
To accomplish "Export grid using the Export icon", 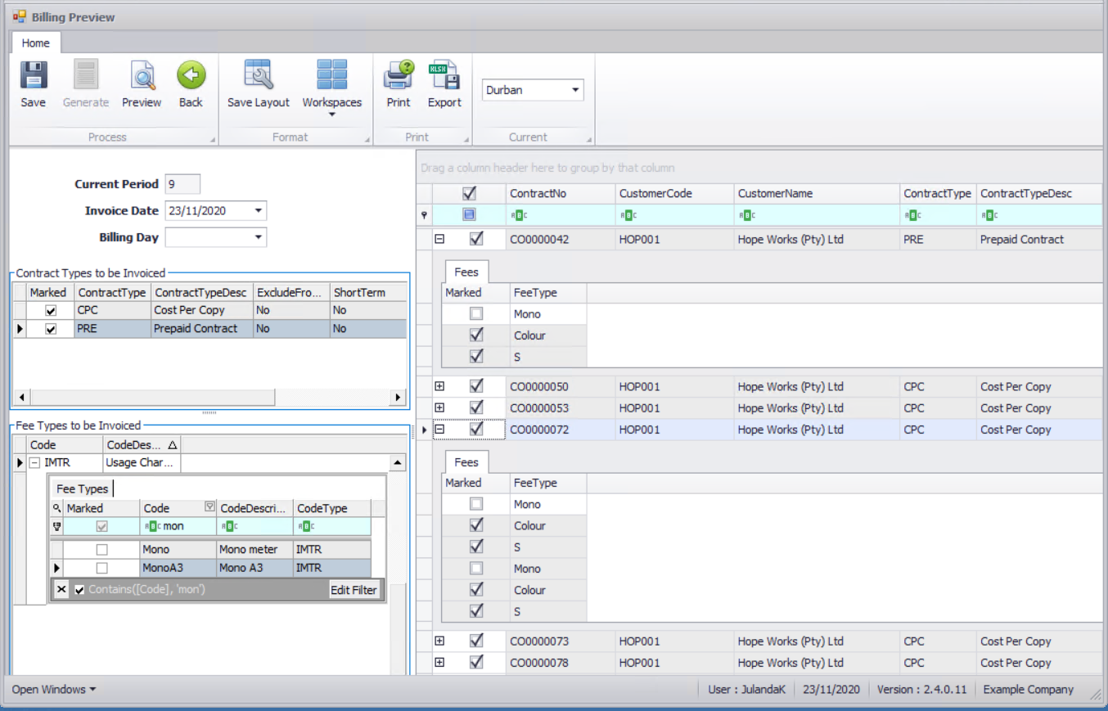I will pos(444,76).
